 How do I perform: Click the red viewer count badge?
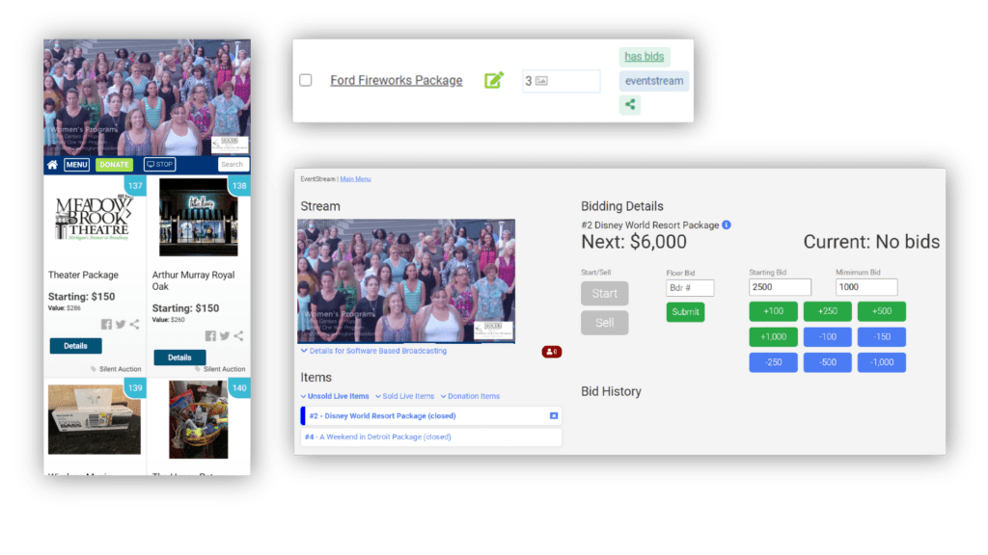click(x=551, y=352)
